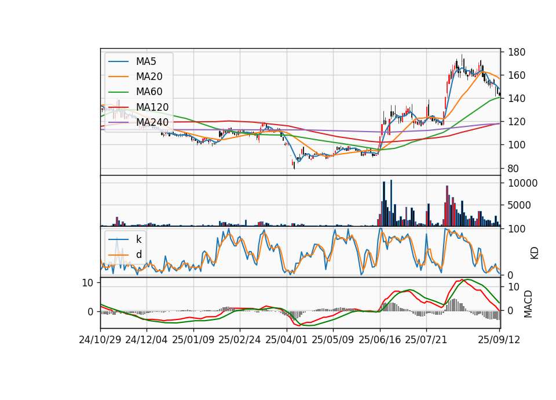
Task: Click the 120 price axis label
Action: pyautogui.click(x=517, y=122)
